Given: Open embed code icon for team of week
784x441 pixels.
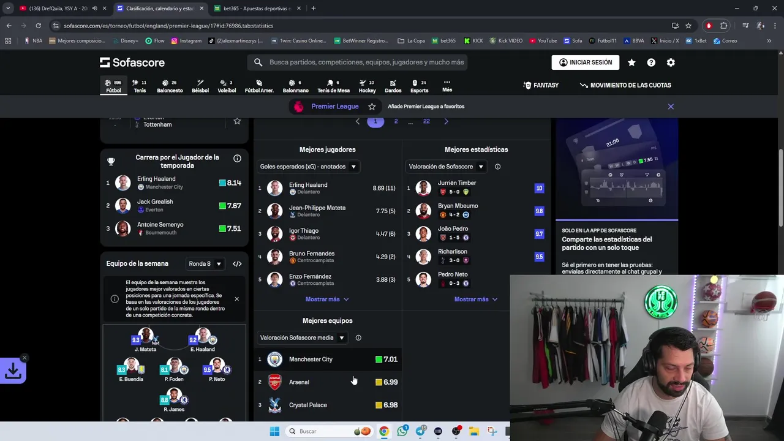Looking at the screenshot, I should 237,264.
